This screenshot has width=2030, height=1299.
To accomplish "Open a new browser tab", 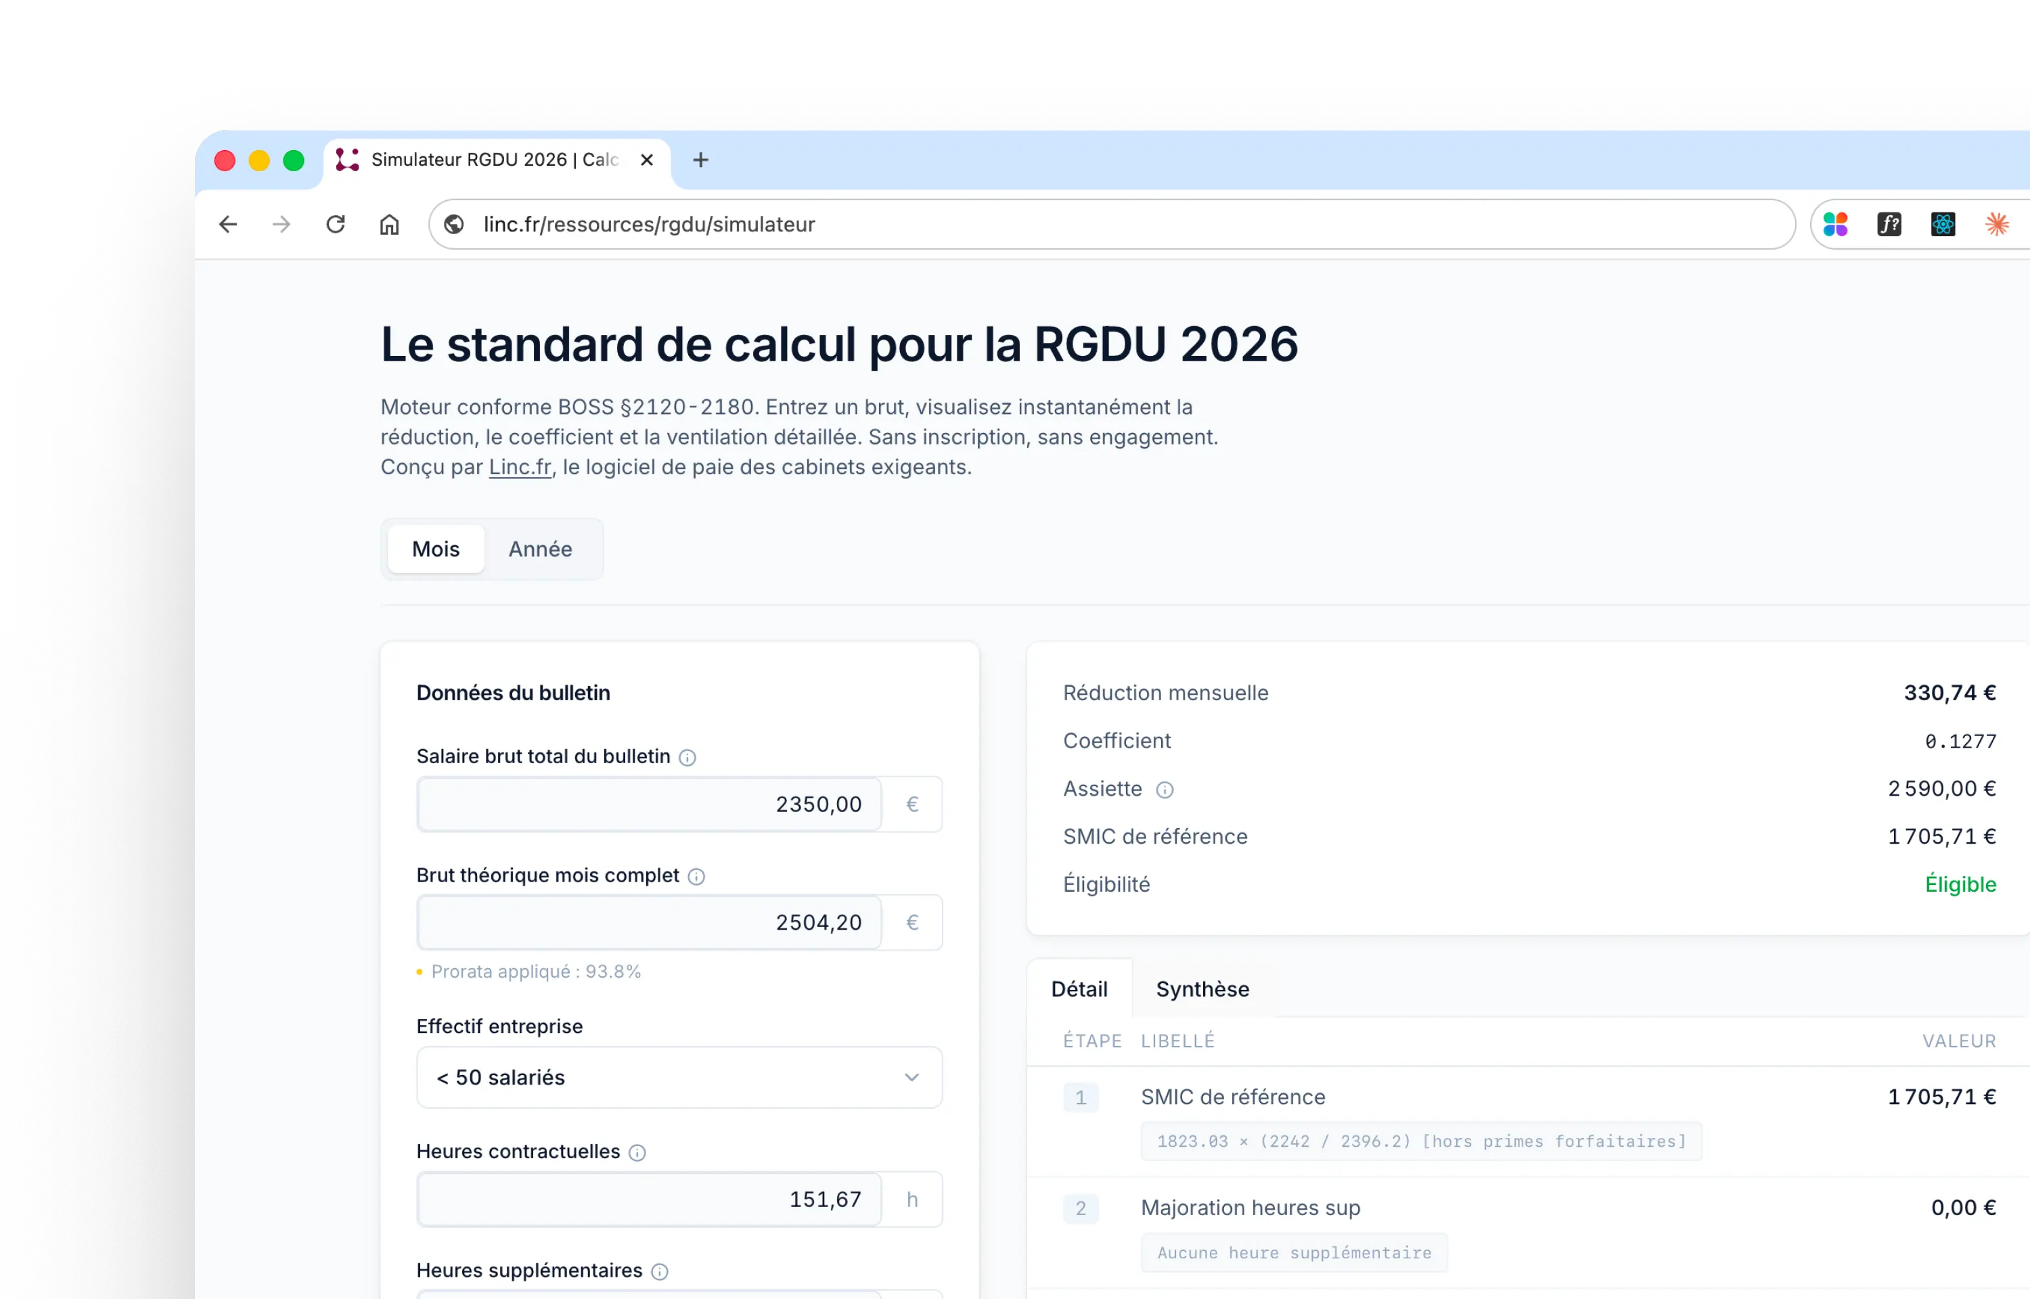I will pyautogui.click(x=701, y=160).
